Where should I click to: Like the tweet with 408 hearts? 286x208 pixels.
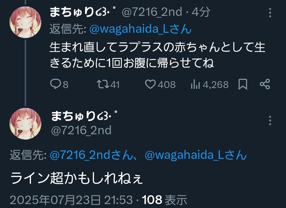tap(150, 84)
